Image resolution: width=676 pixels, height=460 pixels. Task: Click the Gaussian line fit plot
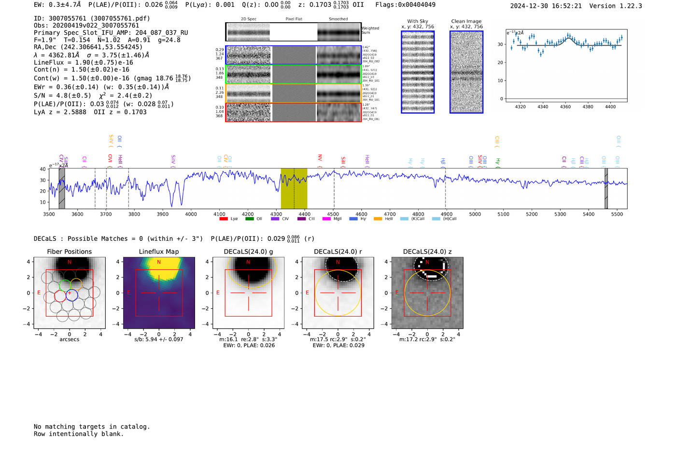pyautogui.click(x=566, y=66)
